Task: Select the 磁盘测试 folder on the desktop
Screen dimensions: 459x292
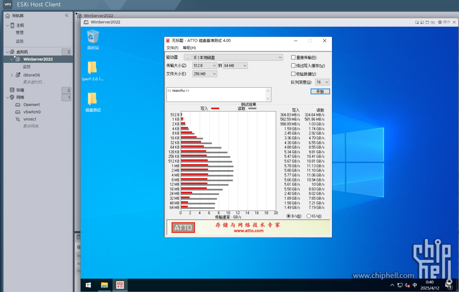Action: 93,102
